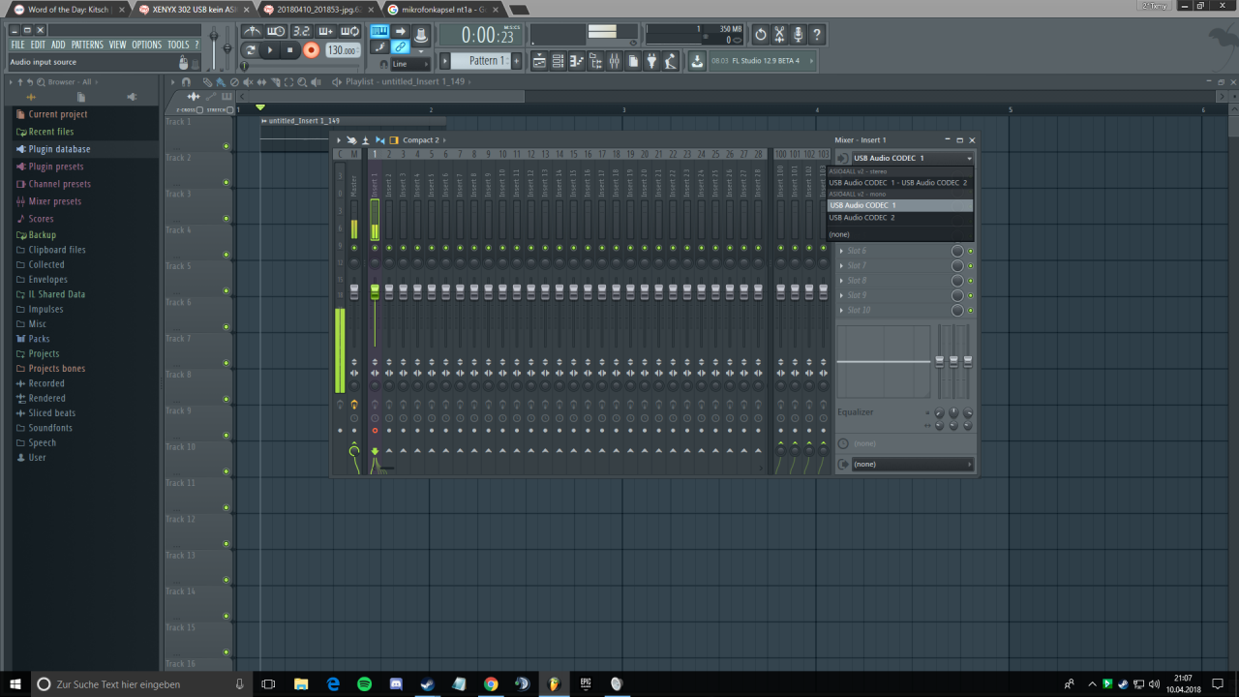Open the plugin picker plug icon
The width and height of the screenshot is (1239, 697).
(651, 61)
